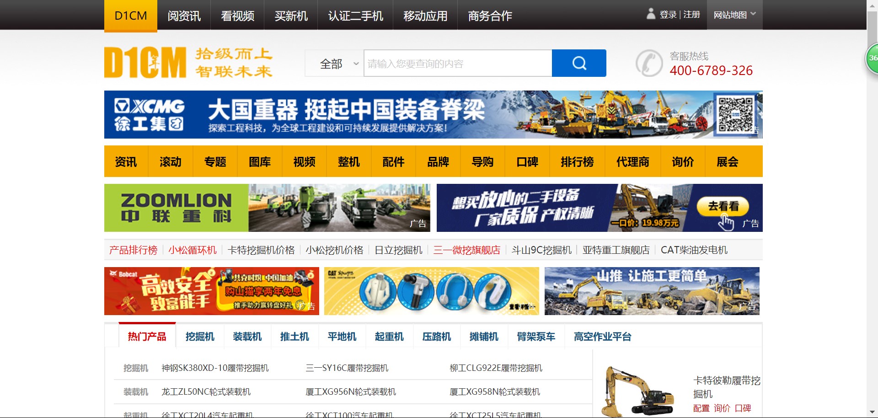Open 品牌 in the yellow nav bar
The height and width of the screenshot is (418, 878).
pos(438,161)
